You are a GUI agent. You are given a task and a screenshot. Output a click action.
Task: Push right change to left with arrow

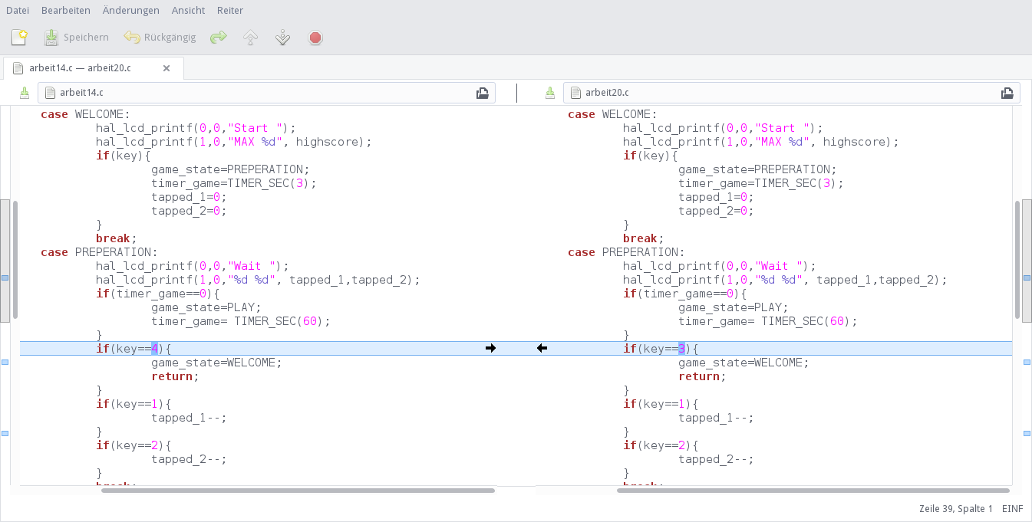(x=542, y=348)
